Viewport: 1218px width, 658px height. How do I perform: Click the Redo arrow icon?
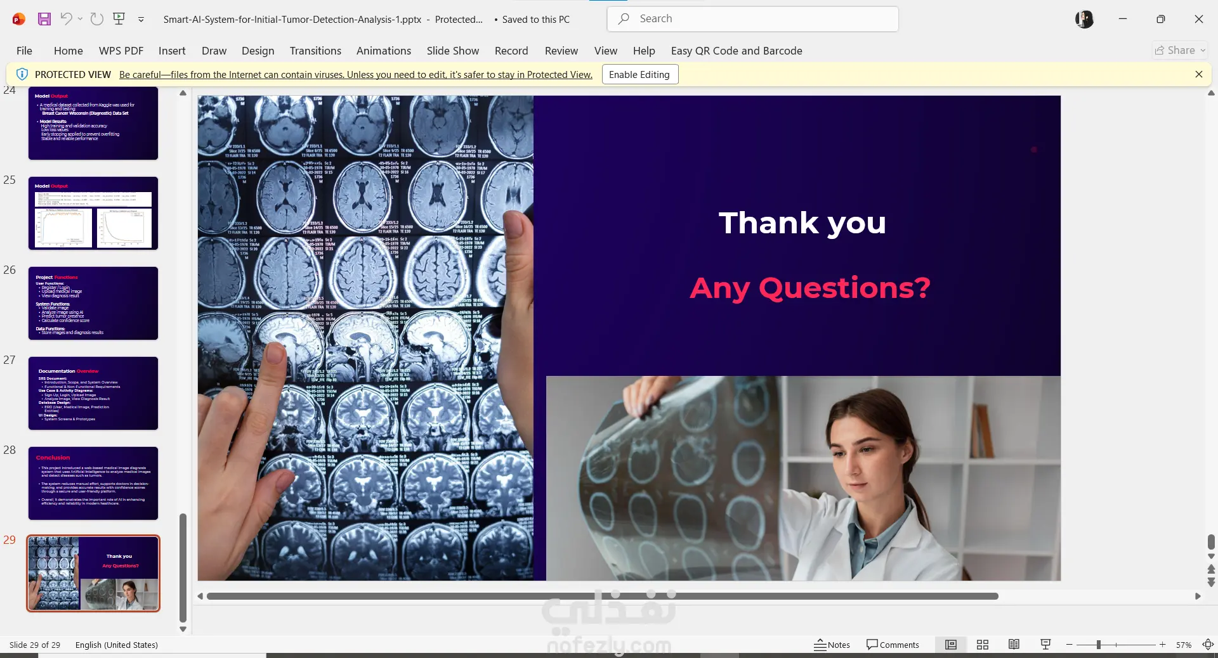click(x=97, y=19)
